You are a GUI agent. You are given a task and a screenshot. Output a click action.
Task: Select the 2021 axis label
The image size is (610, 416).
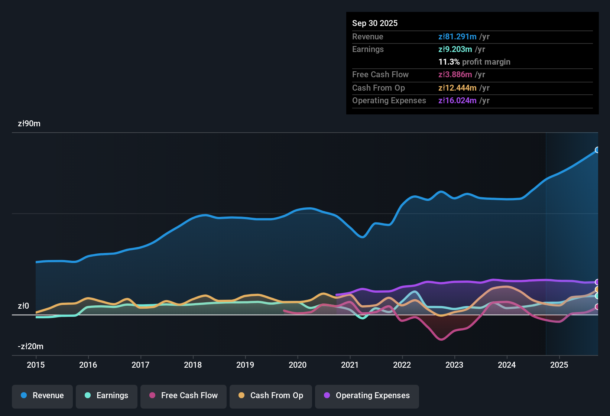[x=350, y=365]
